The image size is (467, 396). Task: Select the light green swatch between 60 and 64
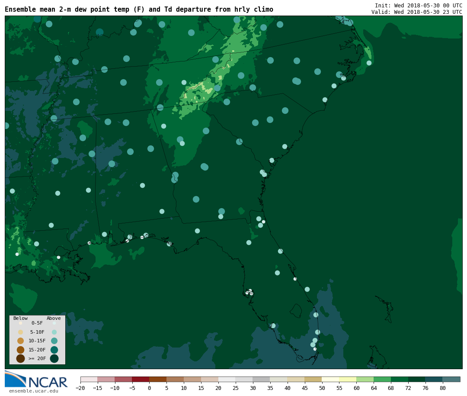point(365,379)
